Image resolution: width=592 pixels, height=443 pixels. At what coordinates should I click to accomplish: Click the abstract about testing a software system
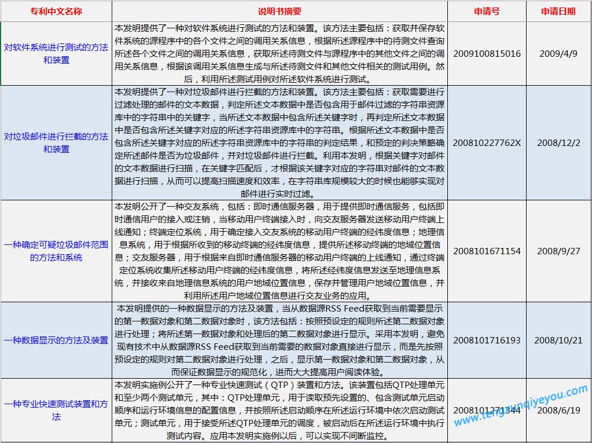[x=280, y=54]
